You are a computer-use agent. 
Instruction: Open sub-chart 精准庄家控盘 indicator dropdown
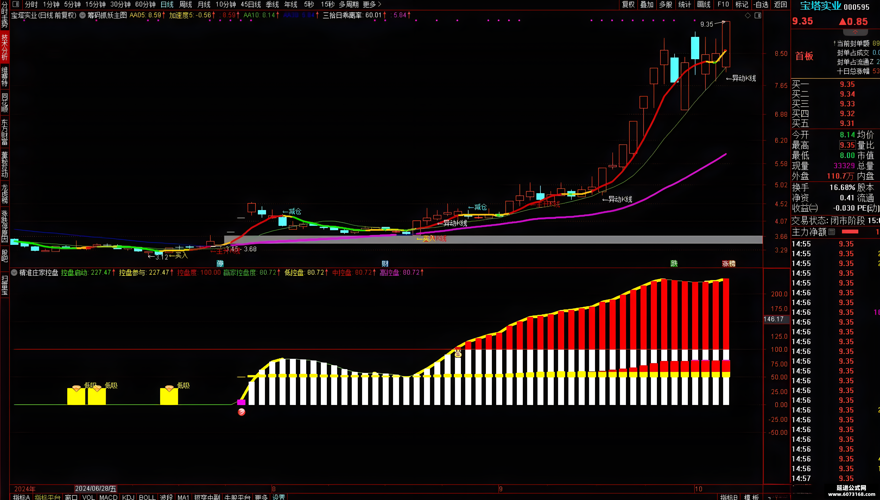point(14,273)
